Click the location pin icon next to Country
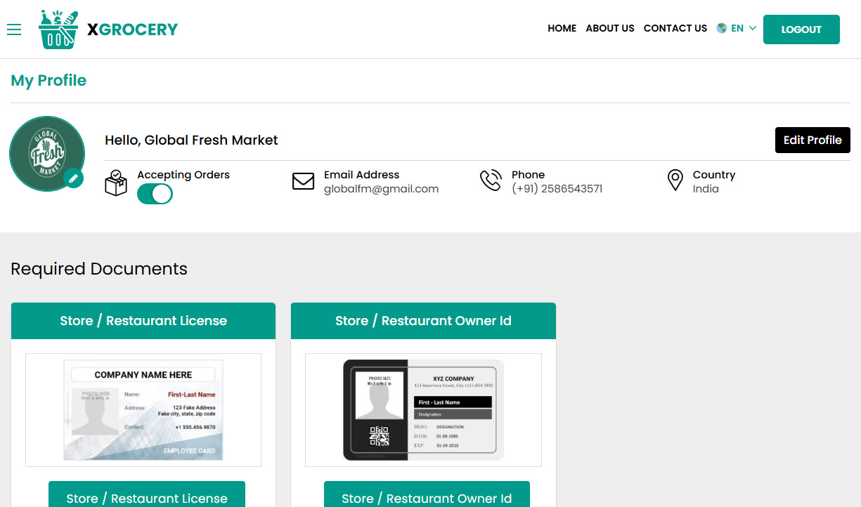 675,180
